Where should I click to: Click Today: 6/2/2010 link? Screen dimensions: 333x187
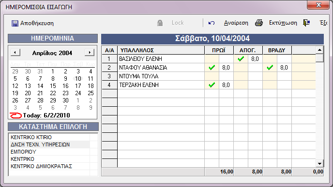(x=46, y=115)
